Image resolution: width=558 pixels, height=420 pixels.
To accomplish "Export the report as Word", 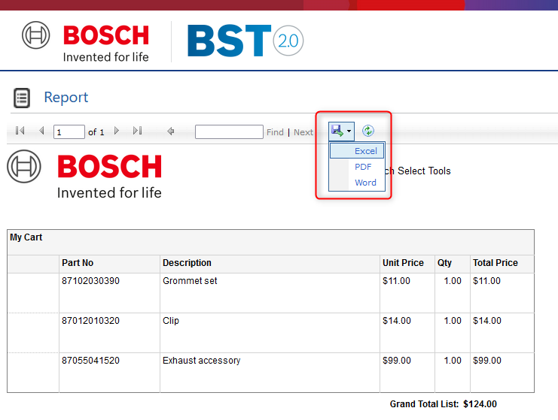I will click(x=365, y=183).
